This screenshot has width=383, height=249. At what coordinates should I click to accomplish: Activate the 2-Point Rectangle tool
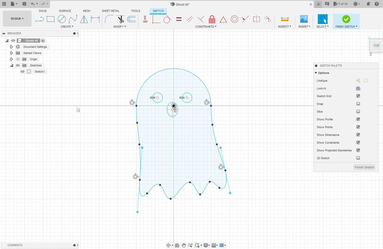tap(51, 19)
